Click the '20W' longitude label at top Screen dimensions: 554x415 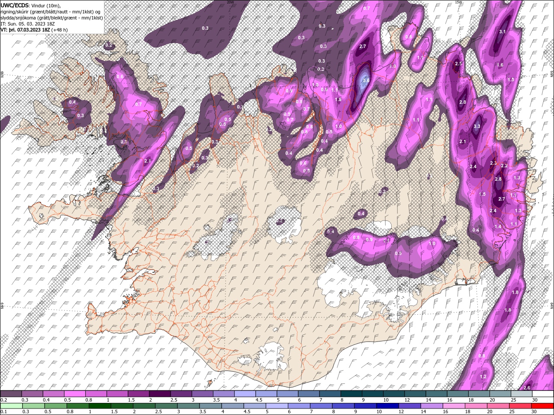(230, 2)
